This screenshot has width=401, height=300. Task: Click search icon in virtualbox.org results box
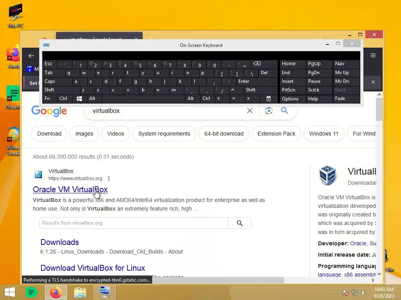[240, 223]
